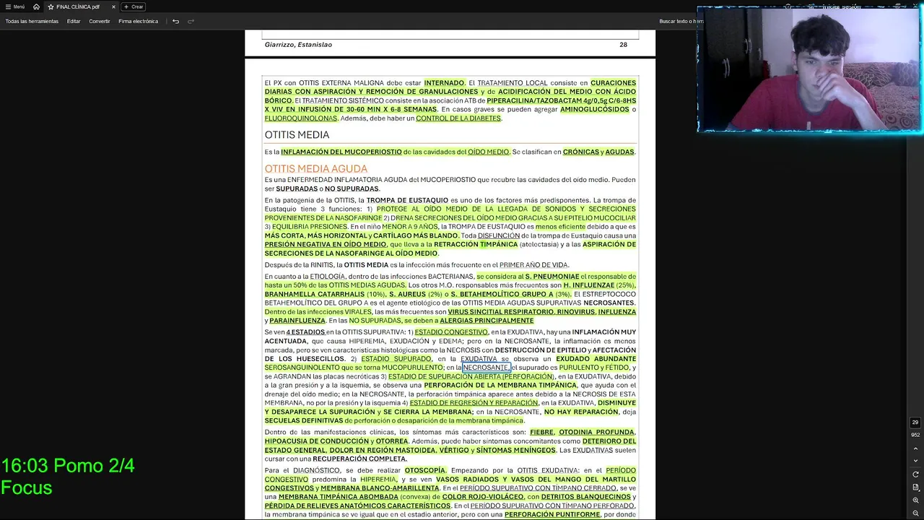
Task: Go to next page down arrow
Action: (x=915, y=461)
